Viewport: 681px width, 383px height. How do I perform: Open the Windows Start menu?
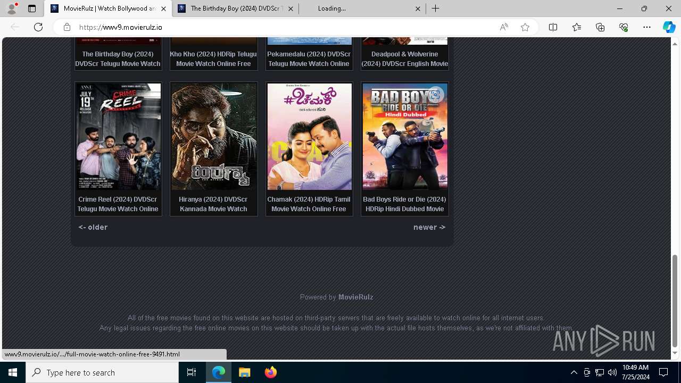click(x=13, y=372)
